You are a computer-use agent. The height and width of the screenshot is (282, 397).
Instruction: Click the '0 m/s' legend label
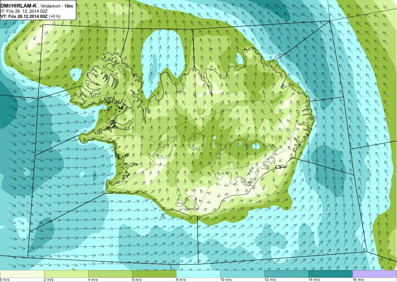click(x=4, y=280)
